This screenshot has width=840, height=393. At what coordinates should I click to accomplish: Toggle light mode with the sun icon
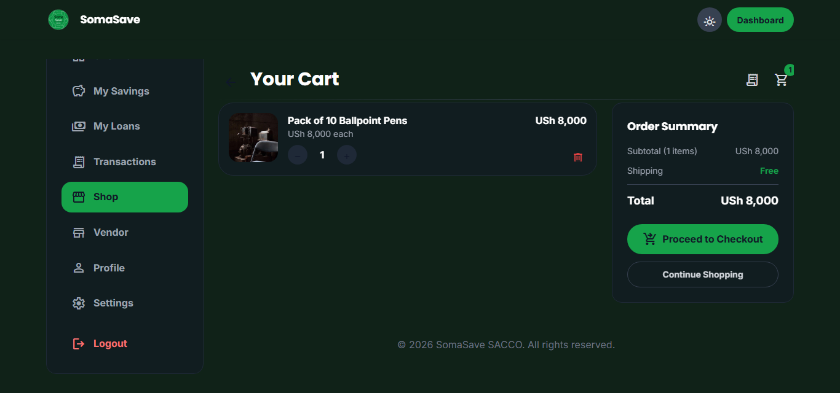pyautogui.click(x=709, y=20)
